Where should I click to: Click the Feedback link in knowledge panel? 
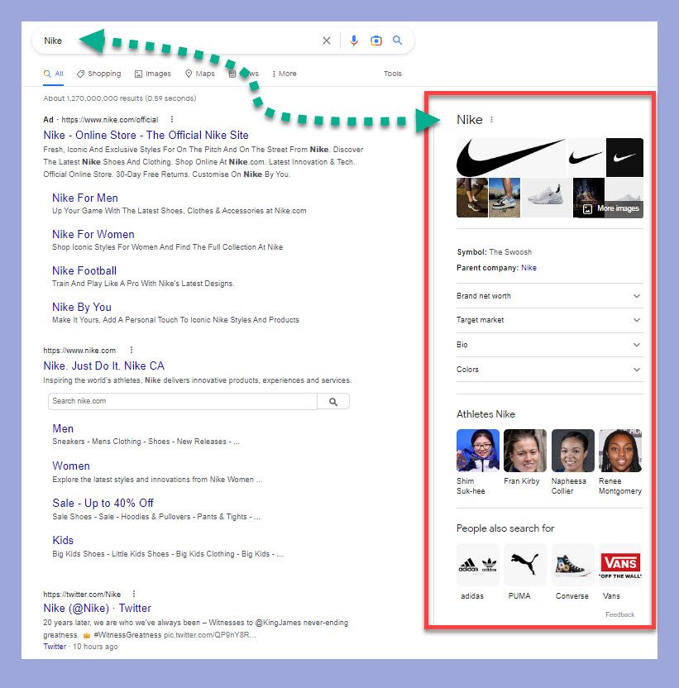pyautogui.click(x=619, y=614)
